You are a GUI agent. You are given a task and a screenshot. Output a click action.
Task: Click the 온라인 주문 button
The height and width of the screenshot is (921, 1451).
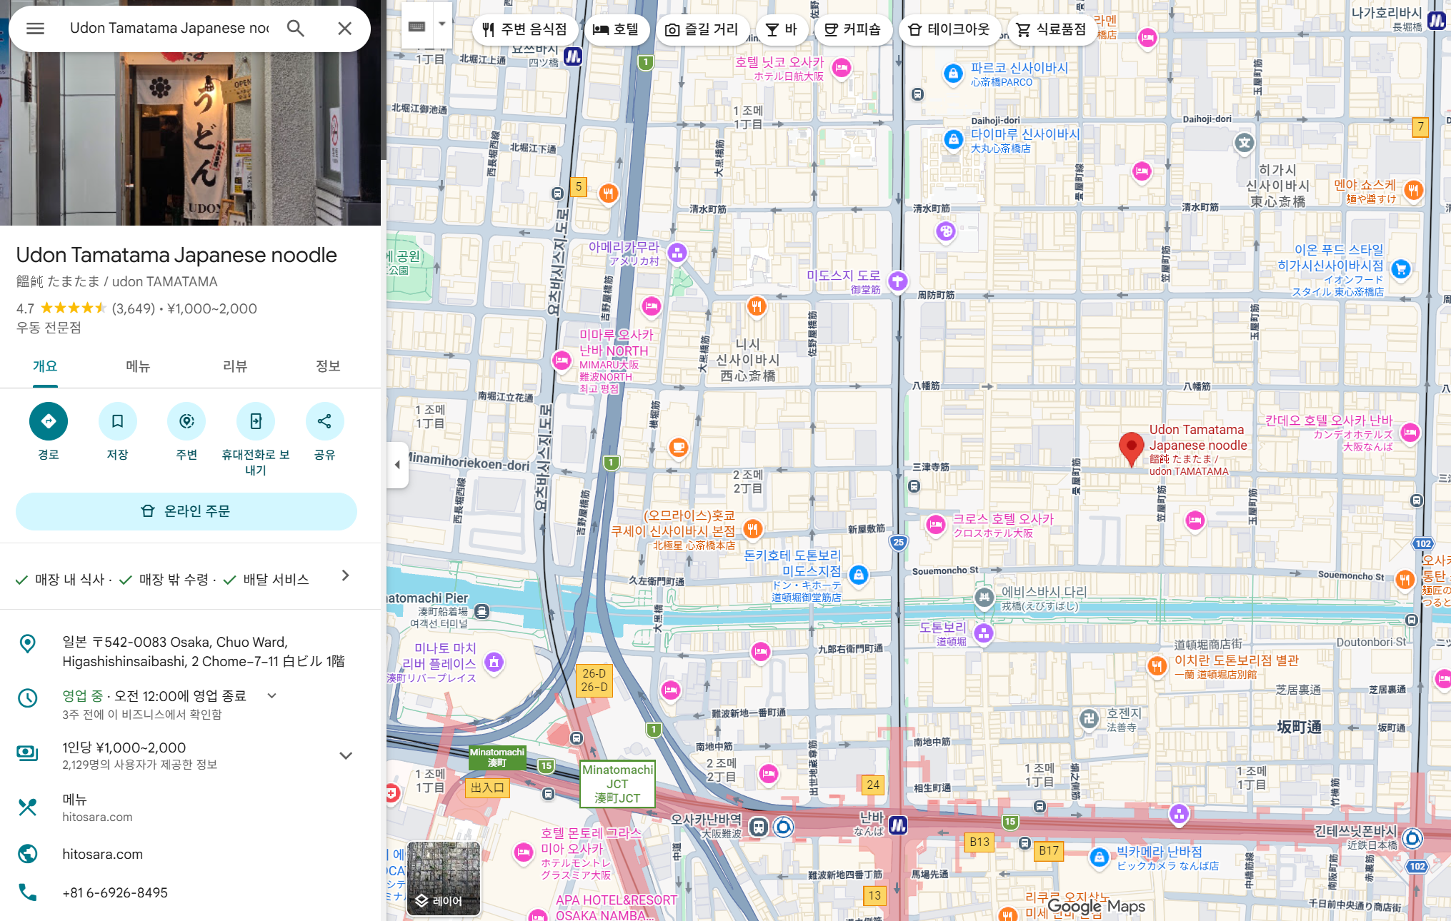coord(186,511)
